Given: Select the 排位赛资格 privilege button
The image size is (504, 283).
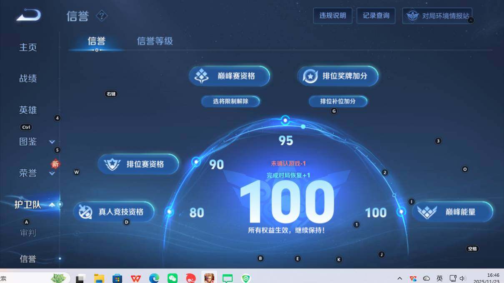Looking at the screenshot, I should [138, 164].
